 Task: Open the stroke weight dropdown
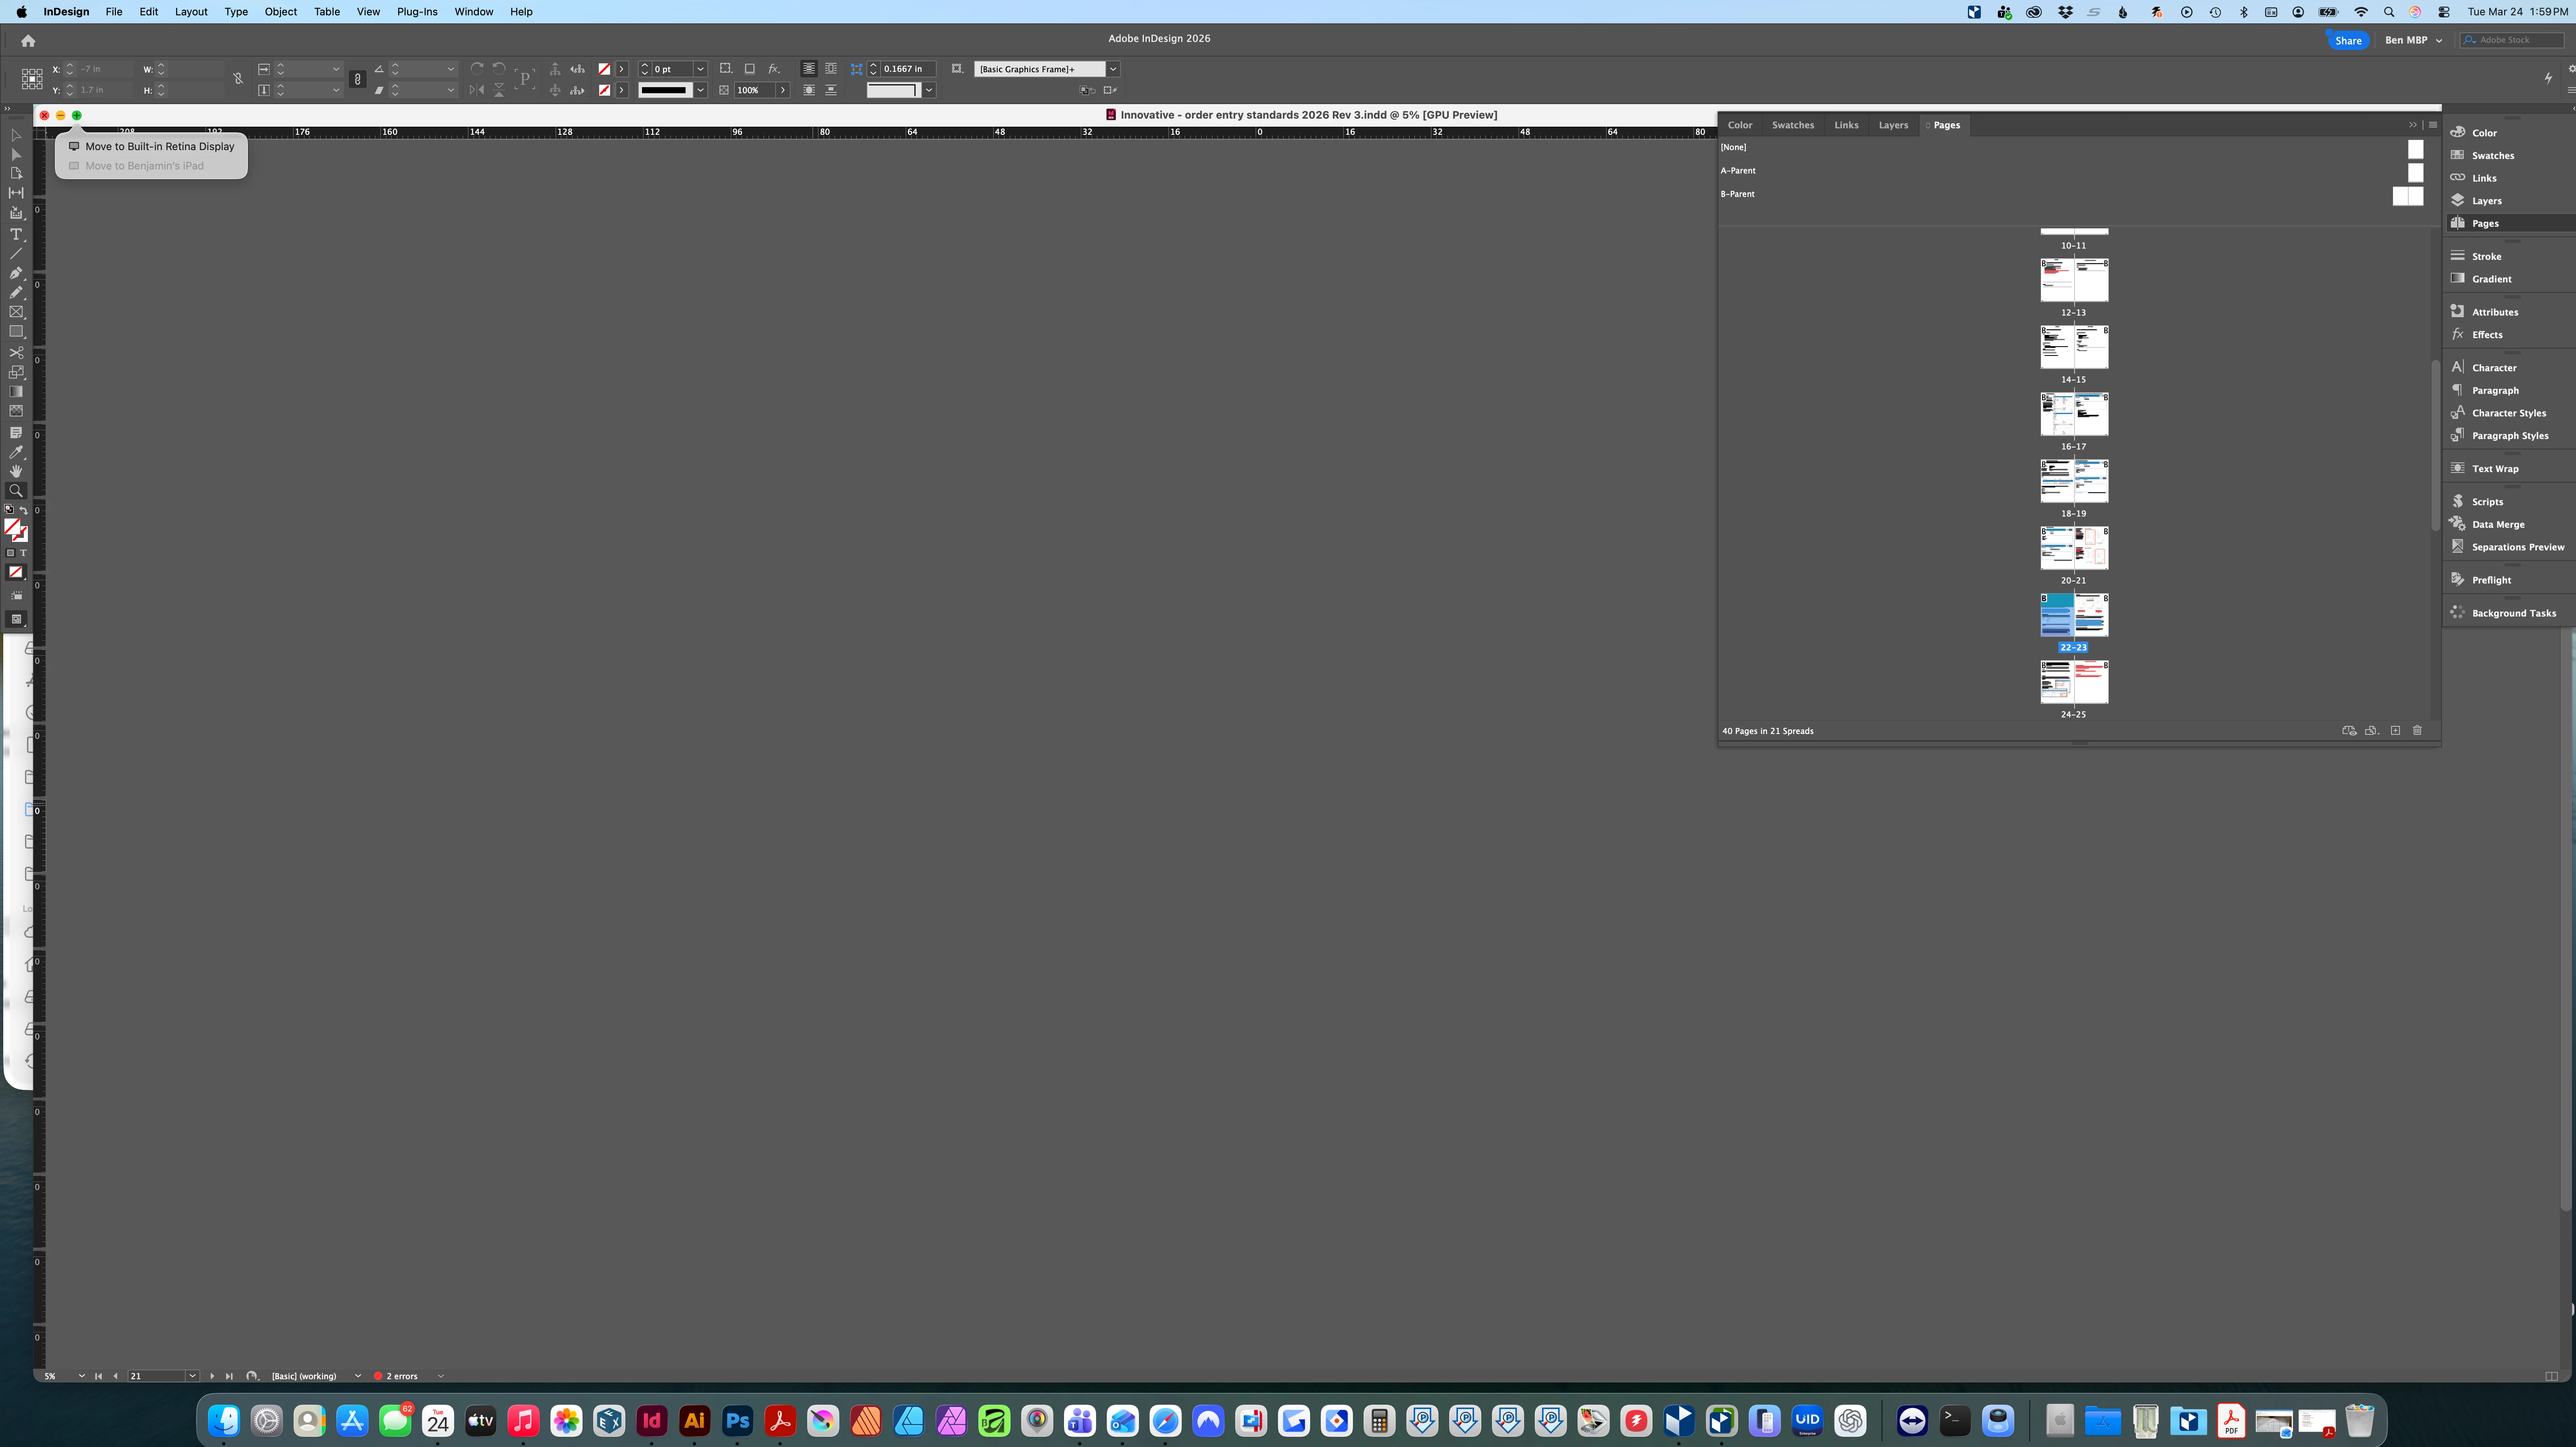700,69
